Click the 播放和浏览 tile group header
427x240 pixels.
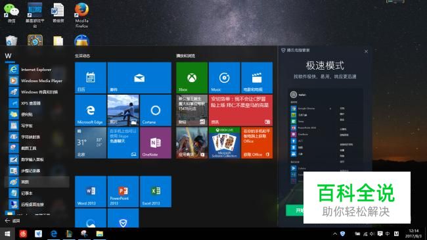(x=186, y=56)
